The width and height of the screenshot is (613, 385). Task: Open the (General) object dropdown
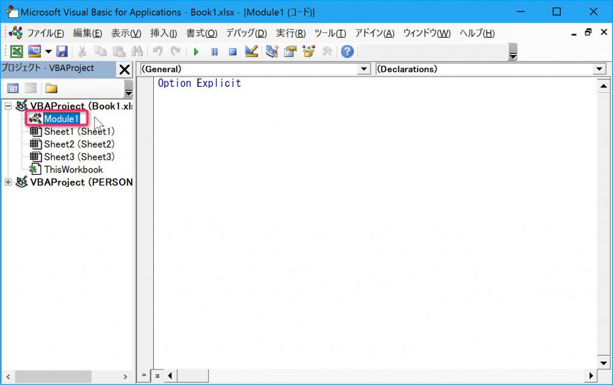pyautogui.click(x=364, y=69)
